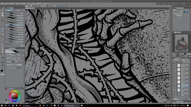Select the Textured pen sub tool
The height and width of the screenshot is (107, 191).
[15, 28]
